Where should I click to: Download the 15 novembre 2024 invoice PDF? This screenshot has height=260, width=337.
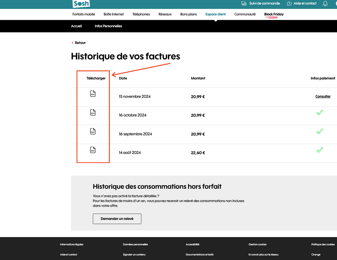coord(93,94)
